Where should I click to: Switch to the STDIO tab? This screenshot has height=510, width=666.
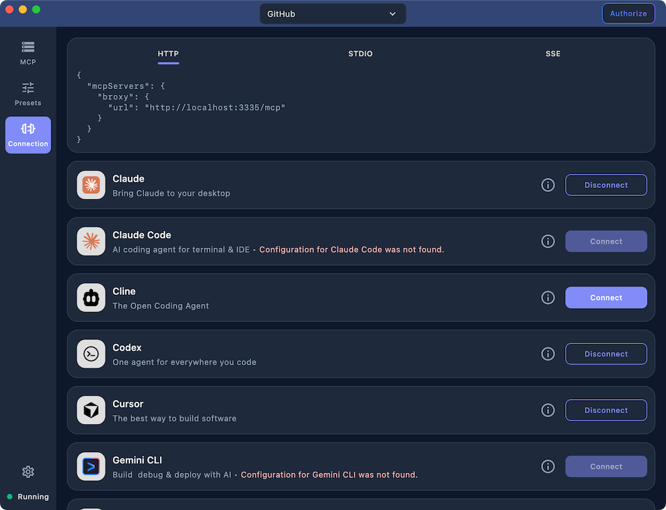point(360,54)
